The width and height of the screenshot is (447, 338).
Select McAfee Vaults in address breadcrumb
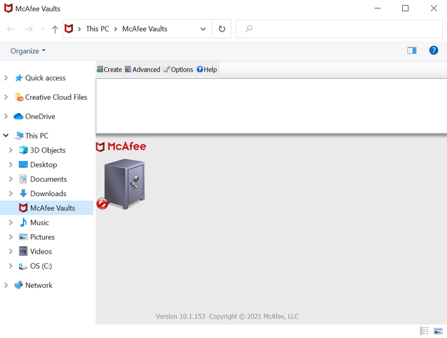[x=145, y=29]
